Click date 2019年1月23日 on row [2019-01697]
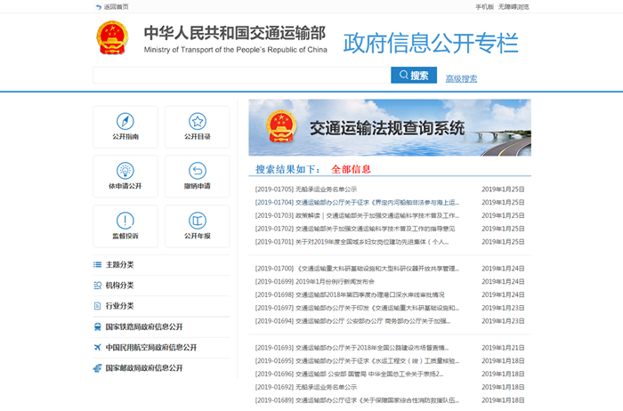 tap(503, 308)
